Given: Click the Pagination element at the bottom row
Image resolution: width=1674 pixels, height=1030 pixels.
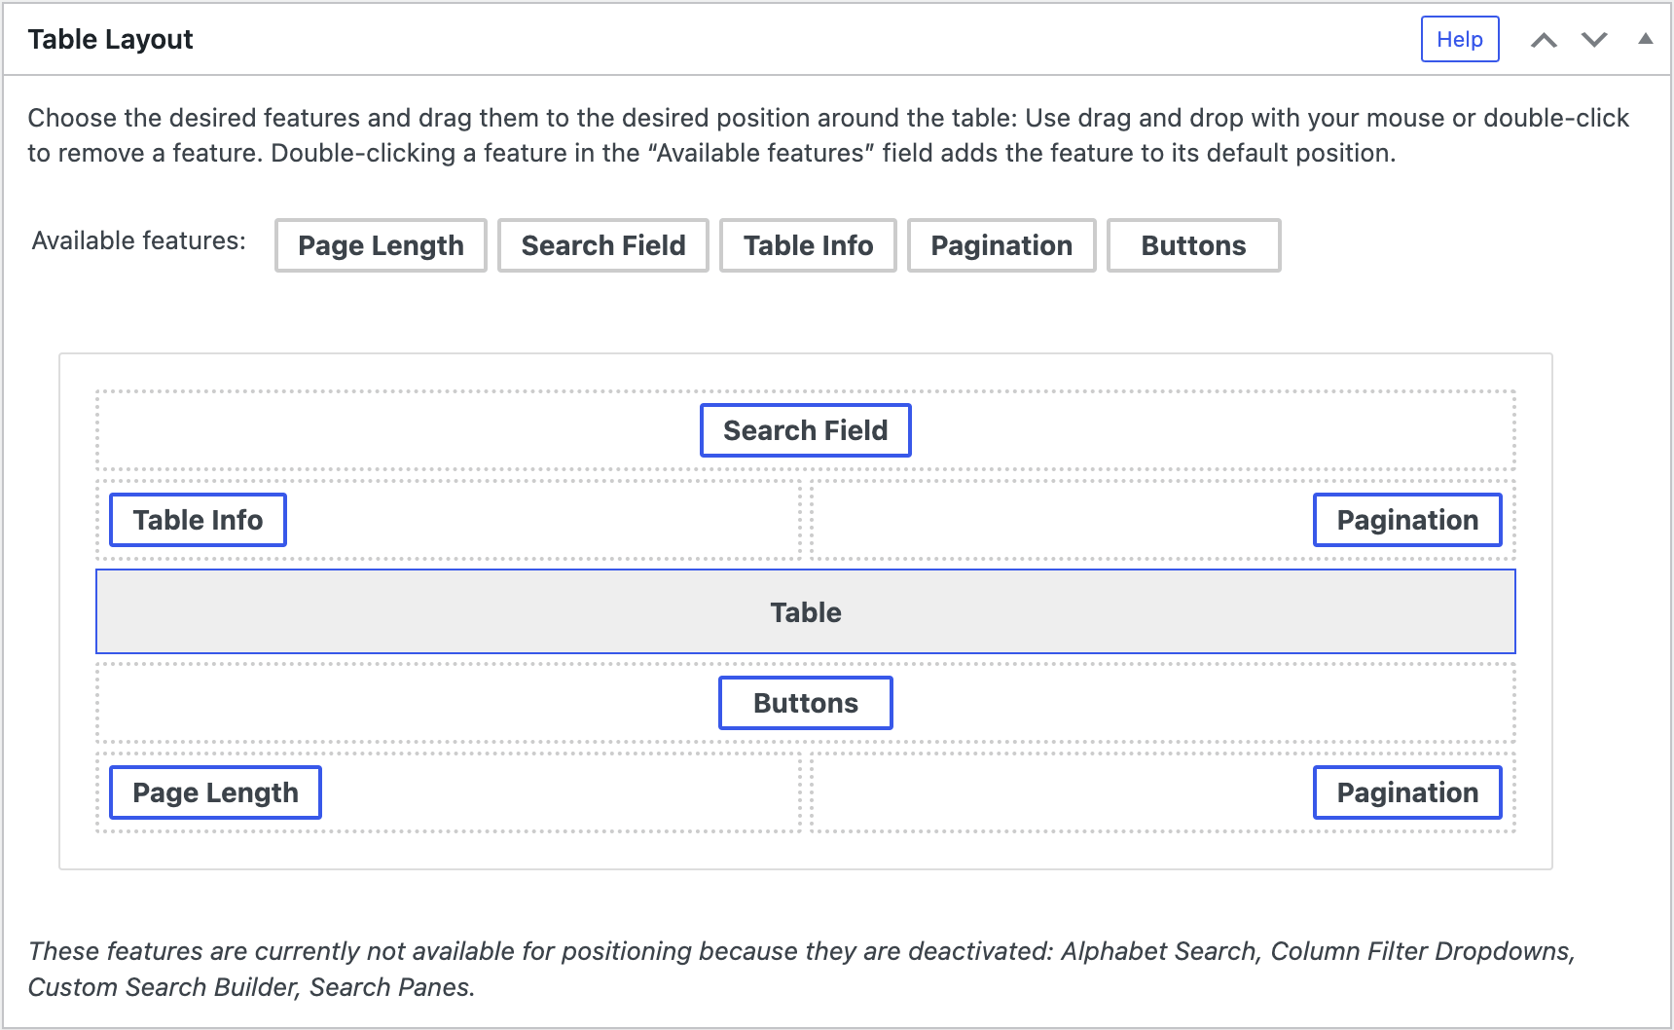Looking at the screenshot, I should (x=1407, y=792).
